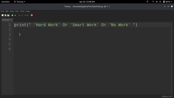Click line number 1 in the gutter
Image resolution: width=174 pixels, height=98 pixels.
click(10, 25)
